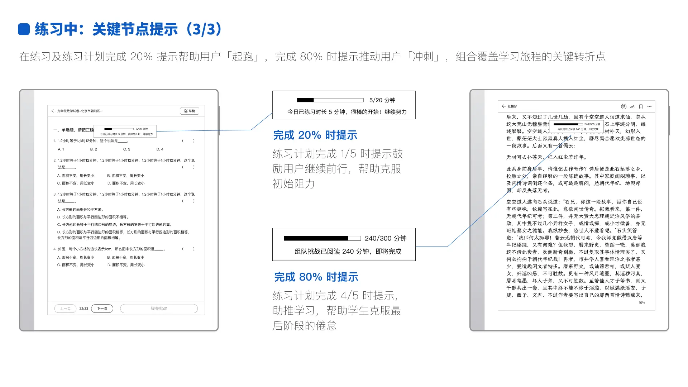Click the 22/23 page indicator
This screenshot has height=387, width=688.
click(83, 309)
